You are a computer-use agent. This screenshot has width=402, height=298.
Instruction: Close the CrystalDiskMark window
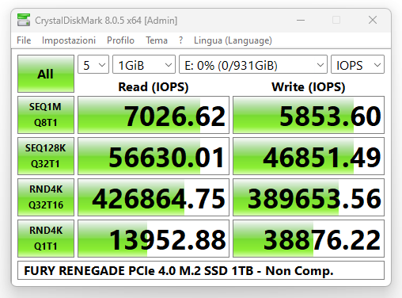373,20
